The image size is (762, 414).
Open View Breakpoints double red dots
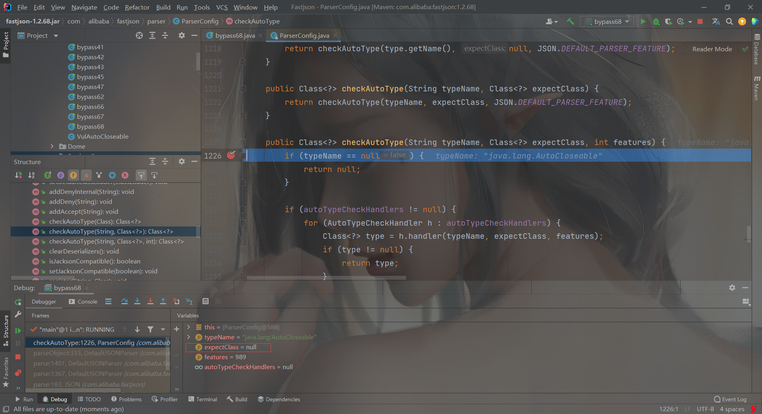pos(18,373)
